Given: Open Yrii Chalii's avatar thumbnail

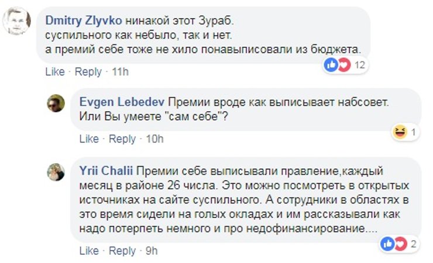Looking at the screenshot, I should click(56, 171).
